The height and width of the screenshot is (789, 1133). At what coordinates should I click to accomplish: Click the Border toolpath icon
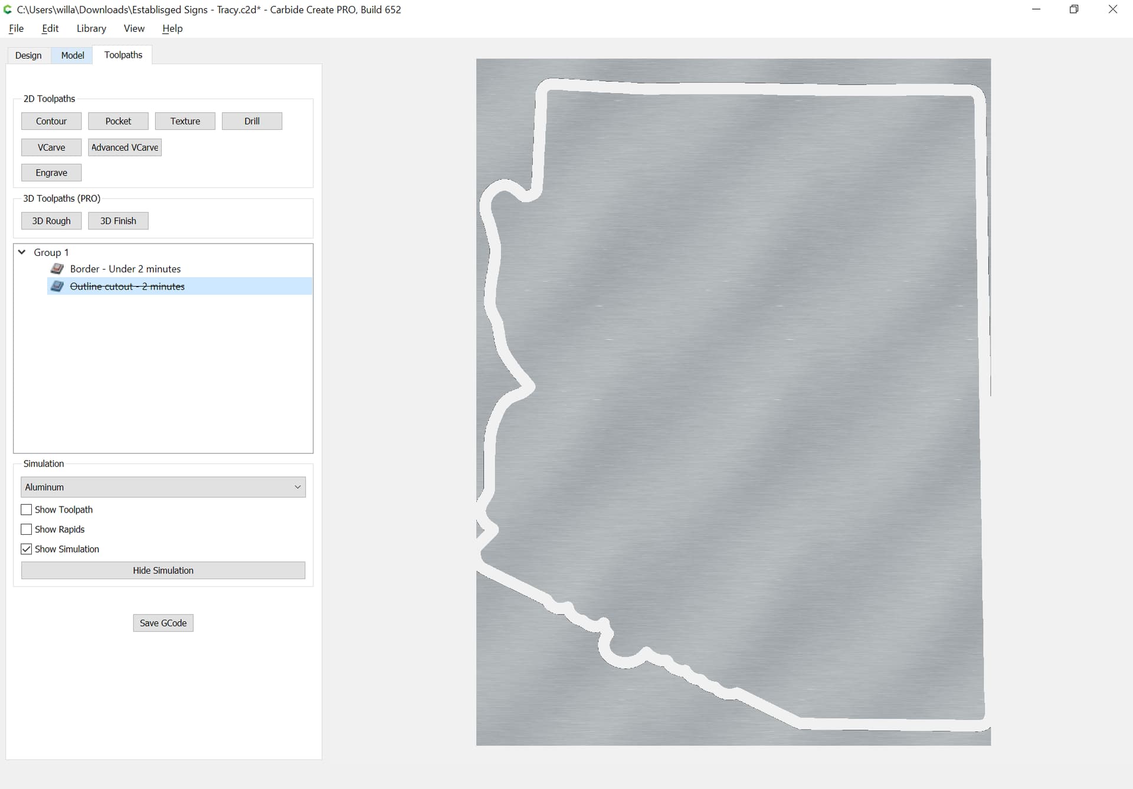coord(57,269)
